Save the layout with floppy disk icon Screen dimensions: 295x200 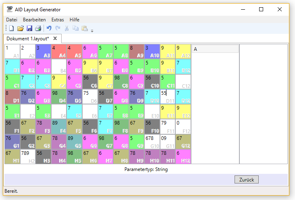(x=29, y=28)
